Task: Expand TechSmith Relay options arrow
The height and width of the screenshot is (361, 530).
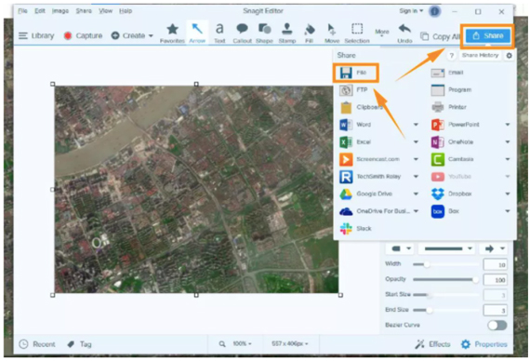Action: click(416, 176)
